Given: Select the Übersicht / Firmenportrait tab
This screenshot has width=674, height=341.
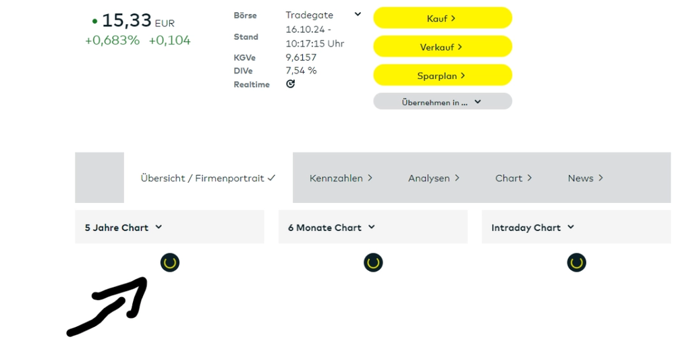Looking at the screenshot, I should click(208, 178).
